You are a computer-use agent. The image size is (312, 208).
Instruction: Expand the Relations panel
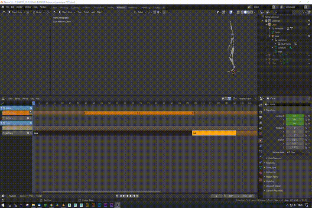[x=270, y=163]
